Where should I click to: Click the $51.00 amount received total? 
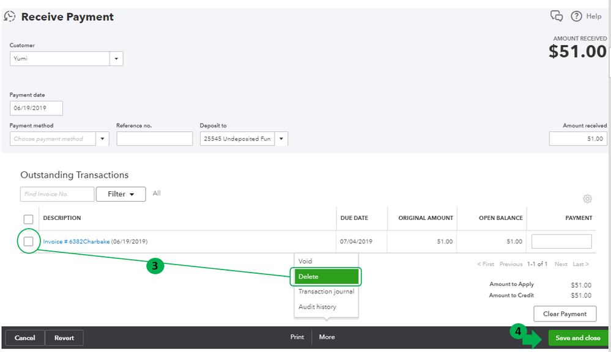coord(577,51)
